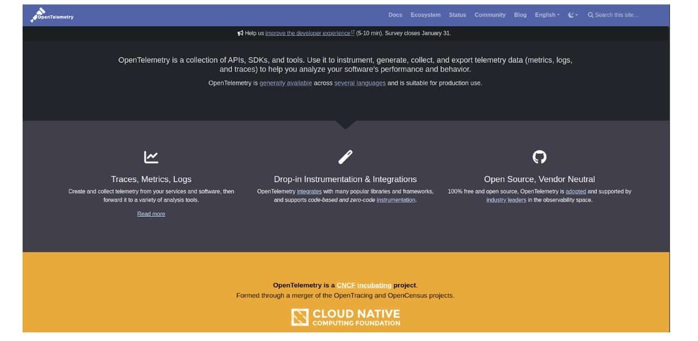Screen dimensions: 698x341
Task: Open the Read more link
Action: click(x=151, y=214)
